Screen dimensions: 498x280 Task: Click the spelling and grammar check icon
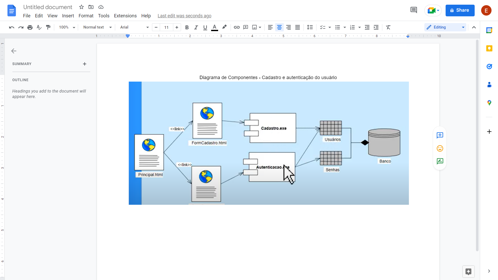pos(39,27)
